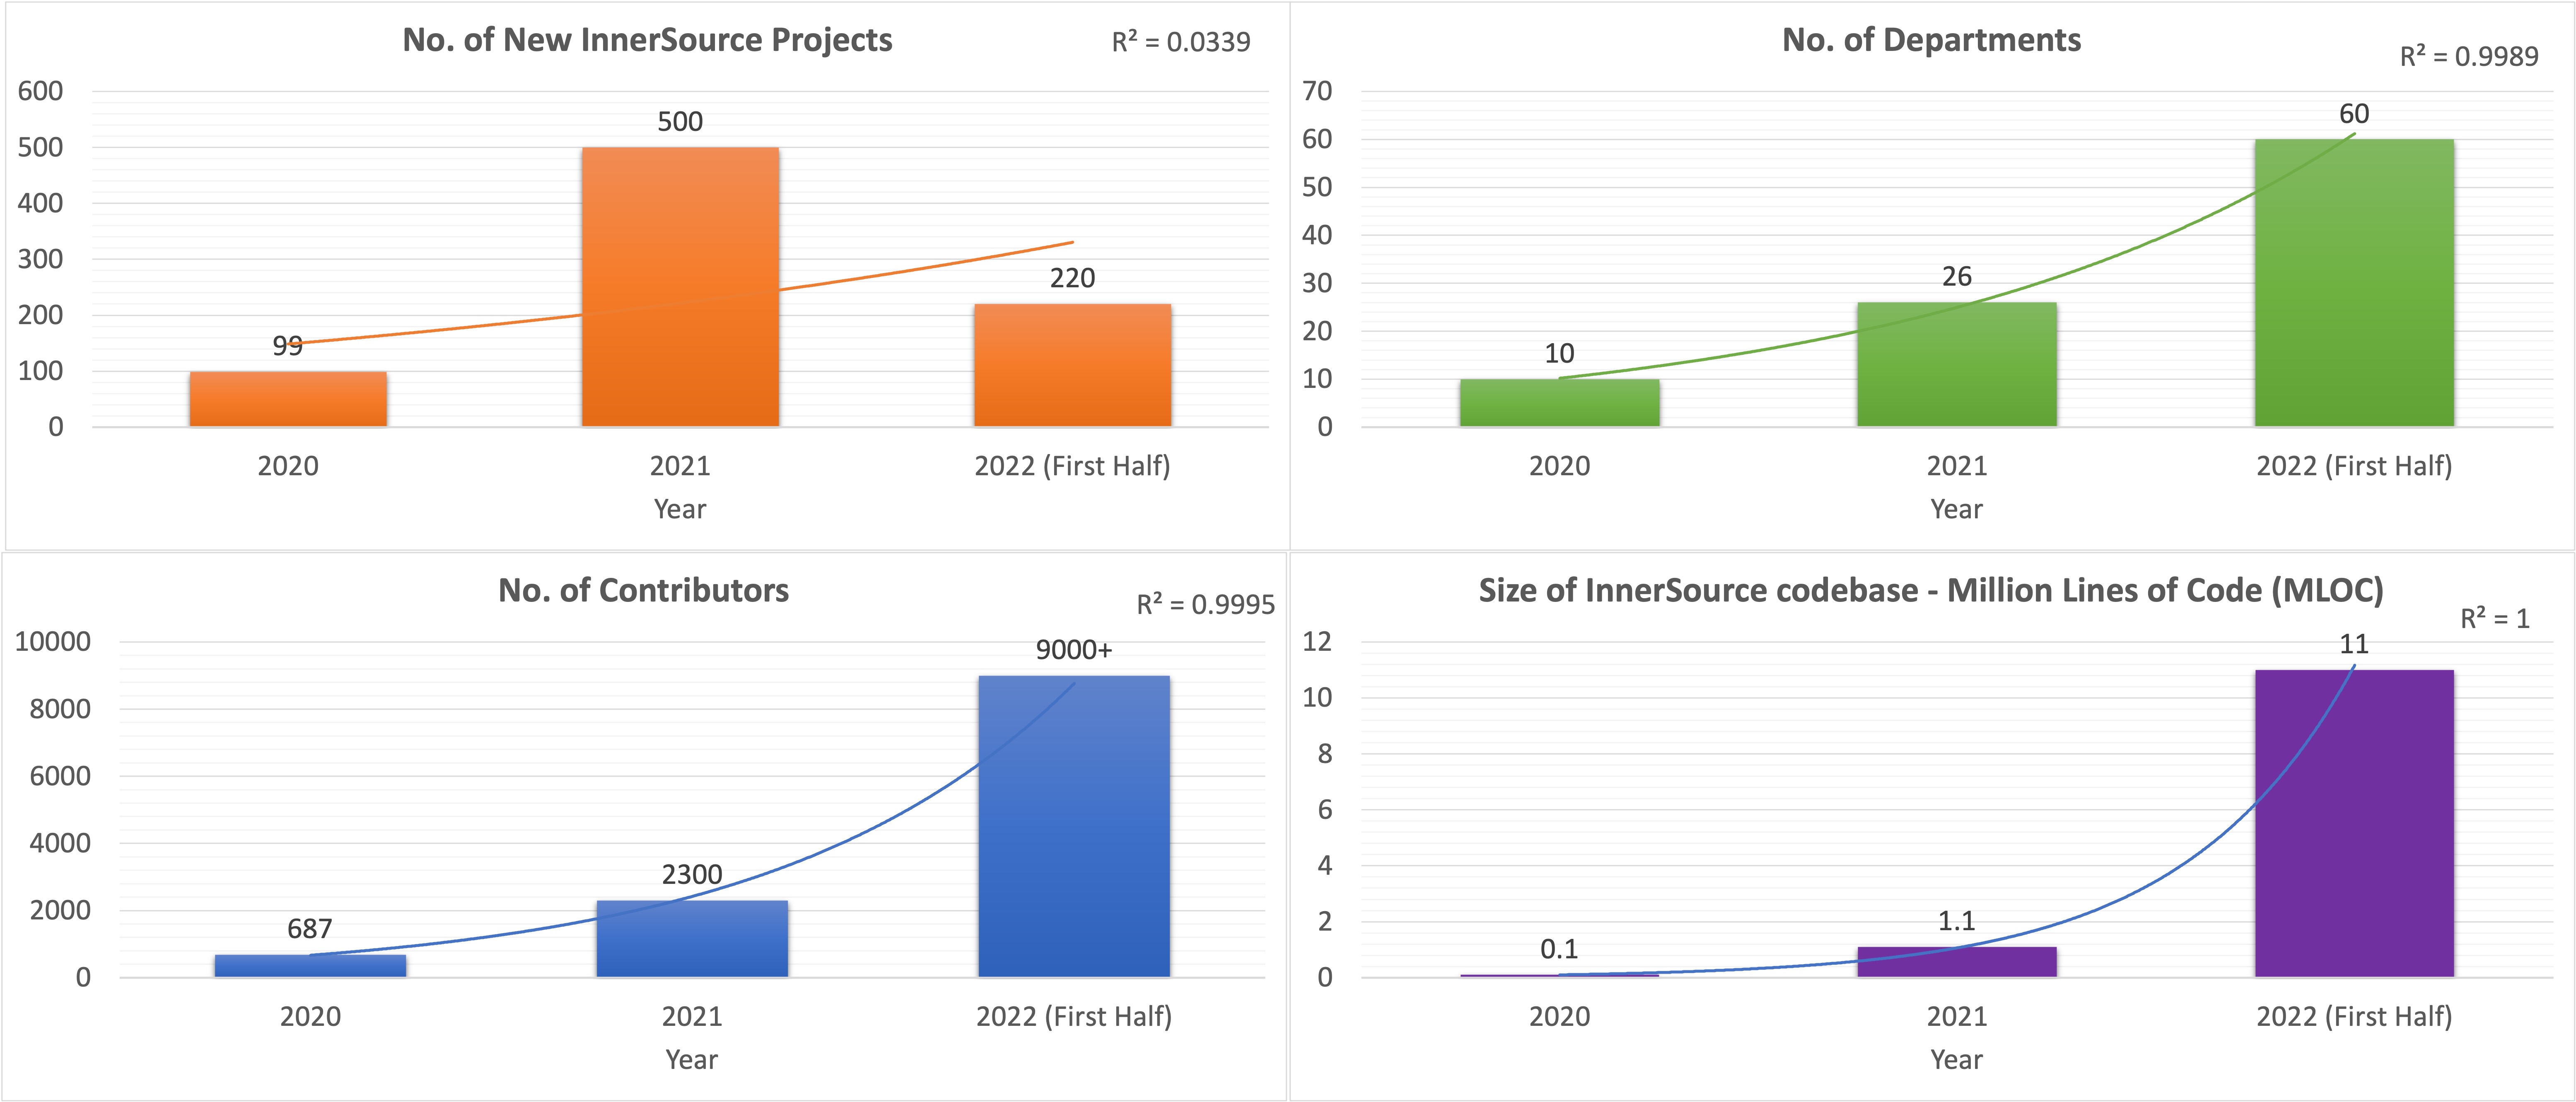Select the No. of New InnerSource Projects title
Viewport: 2576px width, 1102px height.
click(x=647, y=40)
